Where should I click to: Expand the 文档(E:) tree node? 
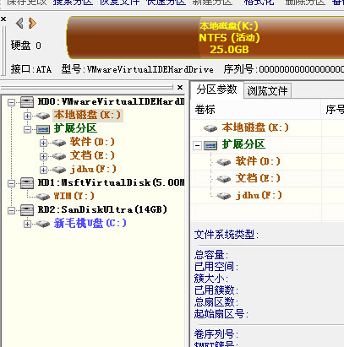point(43,156)
